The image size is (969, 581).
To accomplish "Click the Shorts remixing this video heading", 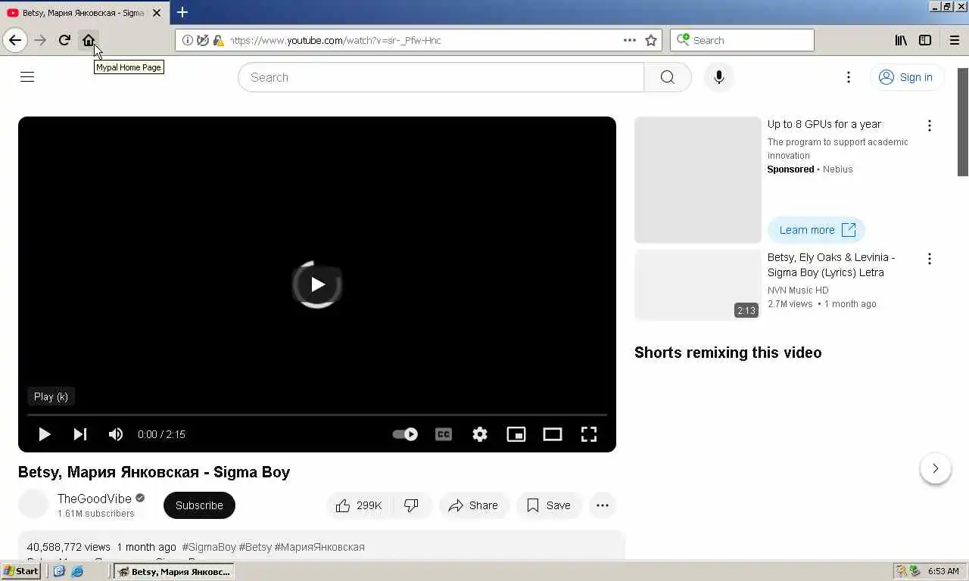I will tap(728, 353).
